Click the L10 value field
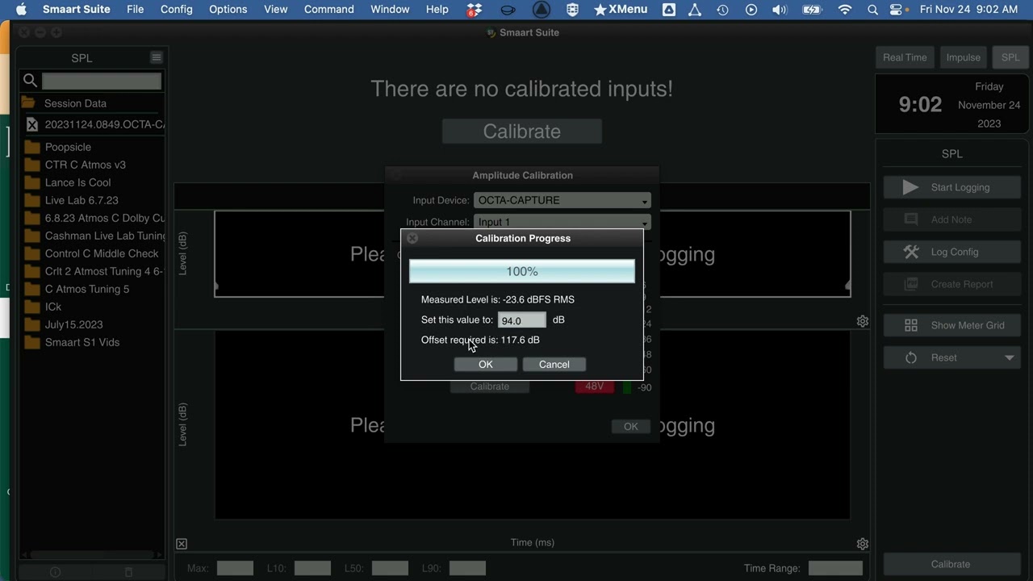Image resolution: width=1033 pixels, height=581 pixels. click(x=312, y=568)
